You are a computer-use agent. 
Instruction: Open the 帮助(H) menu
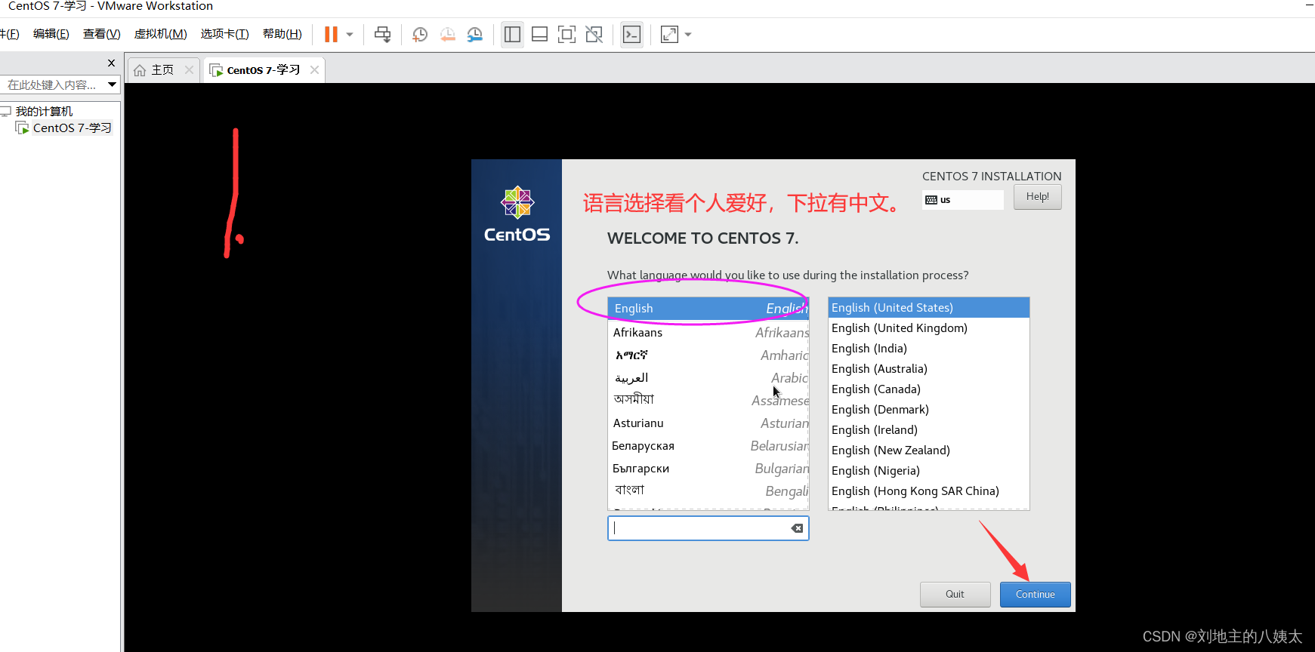pos(282,34)
